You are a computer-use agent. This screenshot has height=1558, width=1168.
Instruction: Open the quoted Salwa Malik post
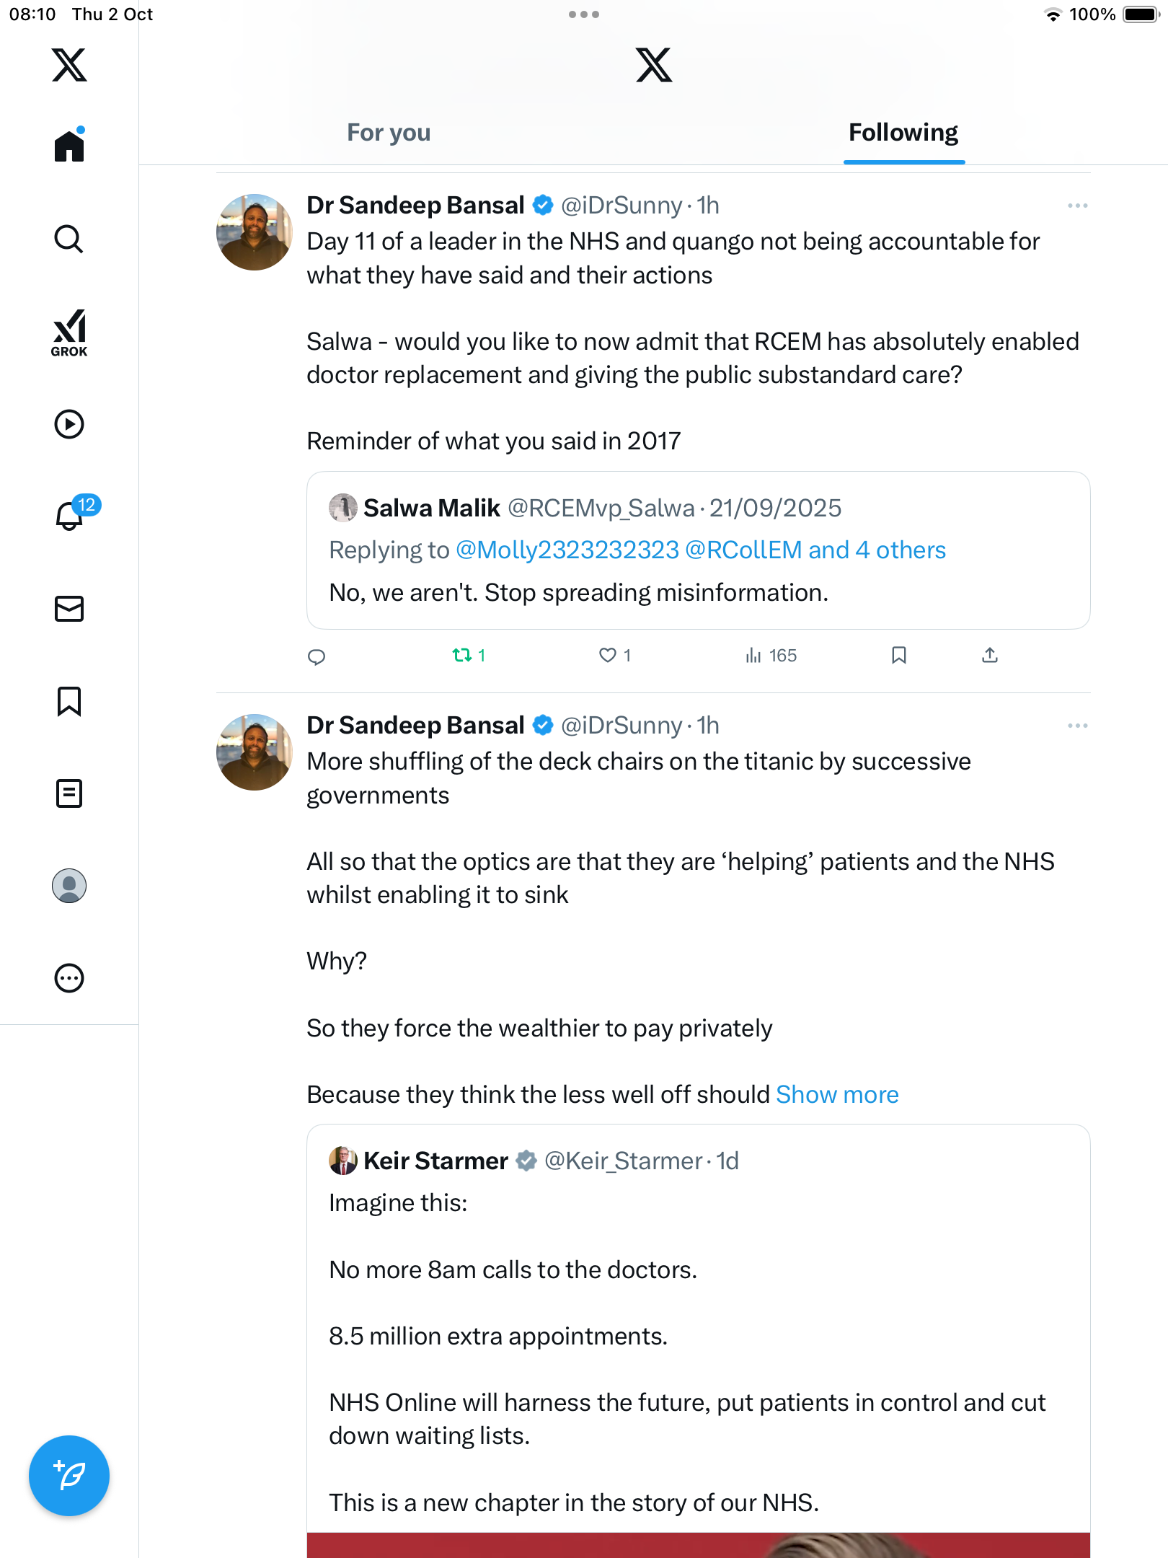(698, 591)
